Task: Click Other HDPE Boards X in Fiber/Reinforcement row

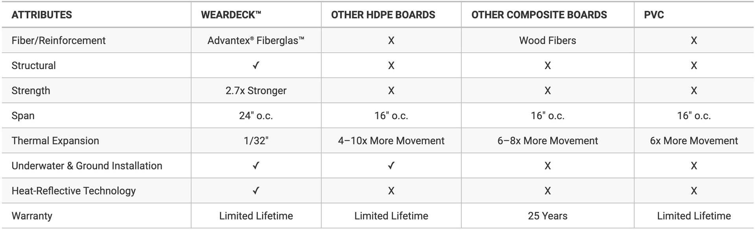Action: click(391, 40)
